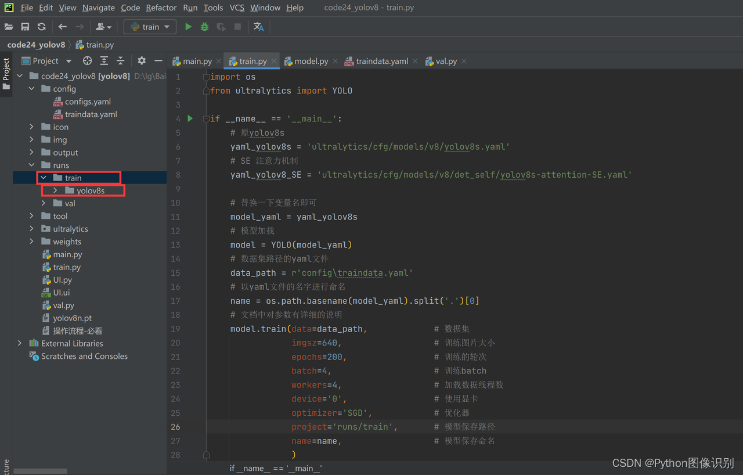
Task: Click the Project panel horizontal scrollbar
Action: pos(40,471)
